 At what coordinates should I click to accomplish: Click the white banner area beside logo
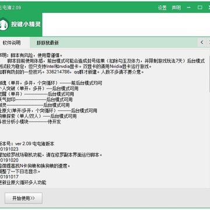pos(126,24)
